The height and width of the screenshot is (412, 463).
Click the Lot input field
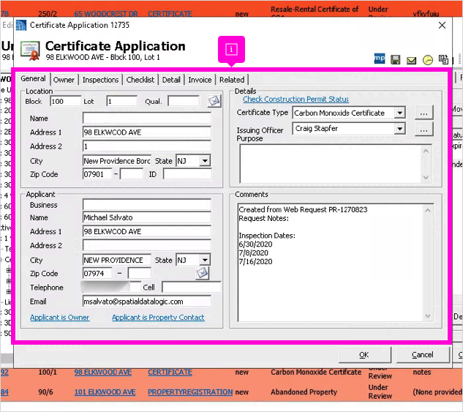click(x=121, y=101)
